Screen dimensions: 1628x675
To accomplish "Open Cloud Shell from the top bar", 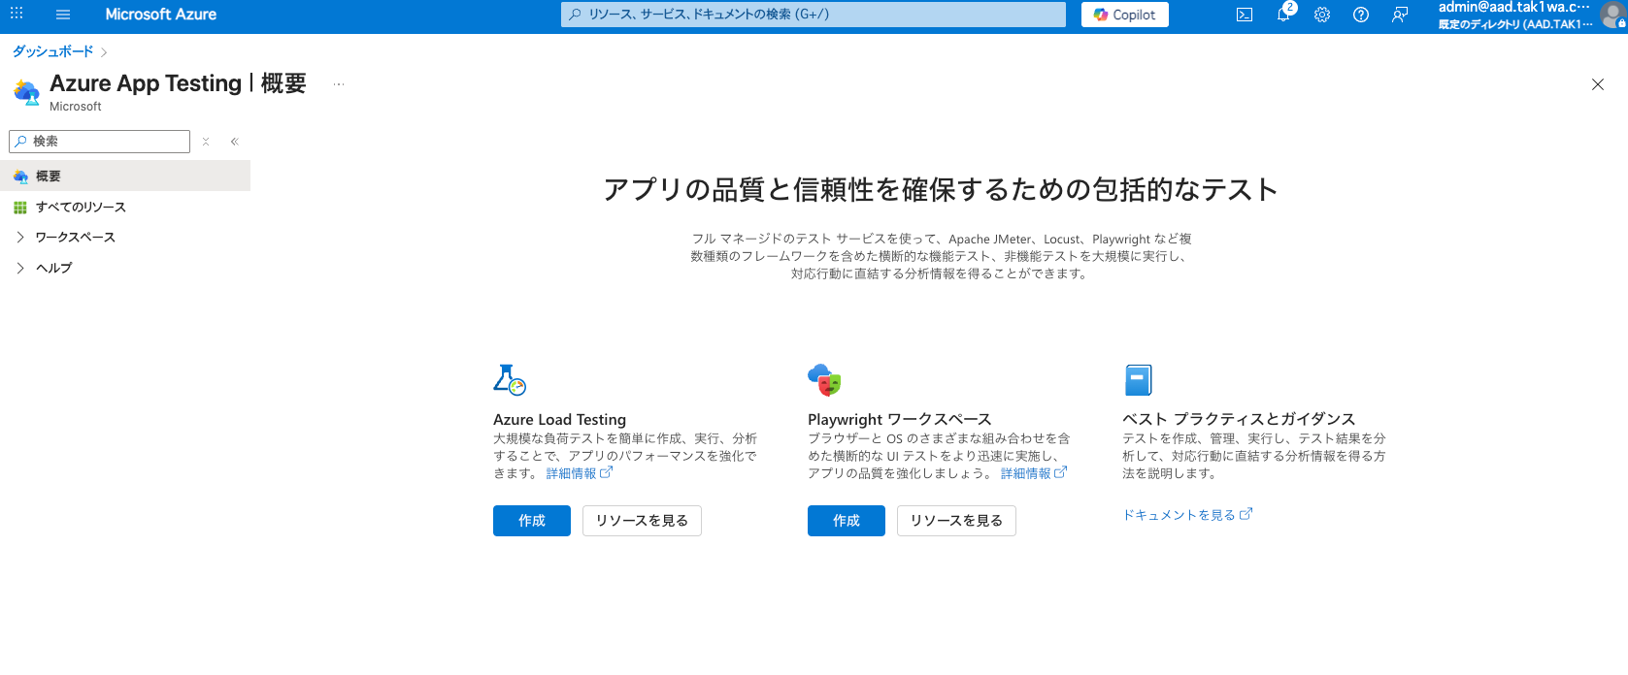I will 1245,15.
